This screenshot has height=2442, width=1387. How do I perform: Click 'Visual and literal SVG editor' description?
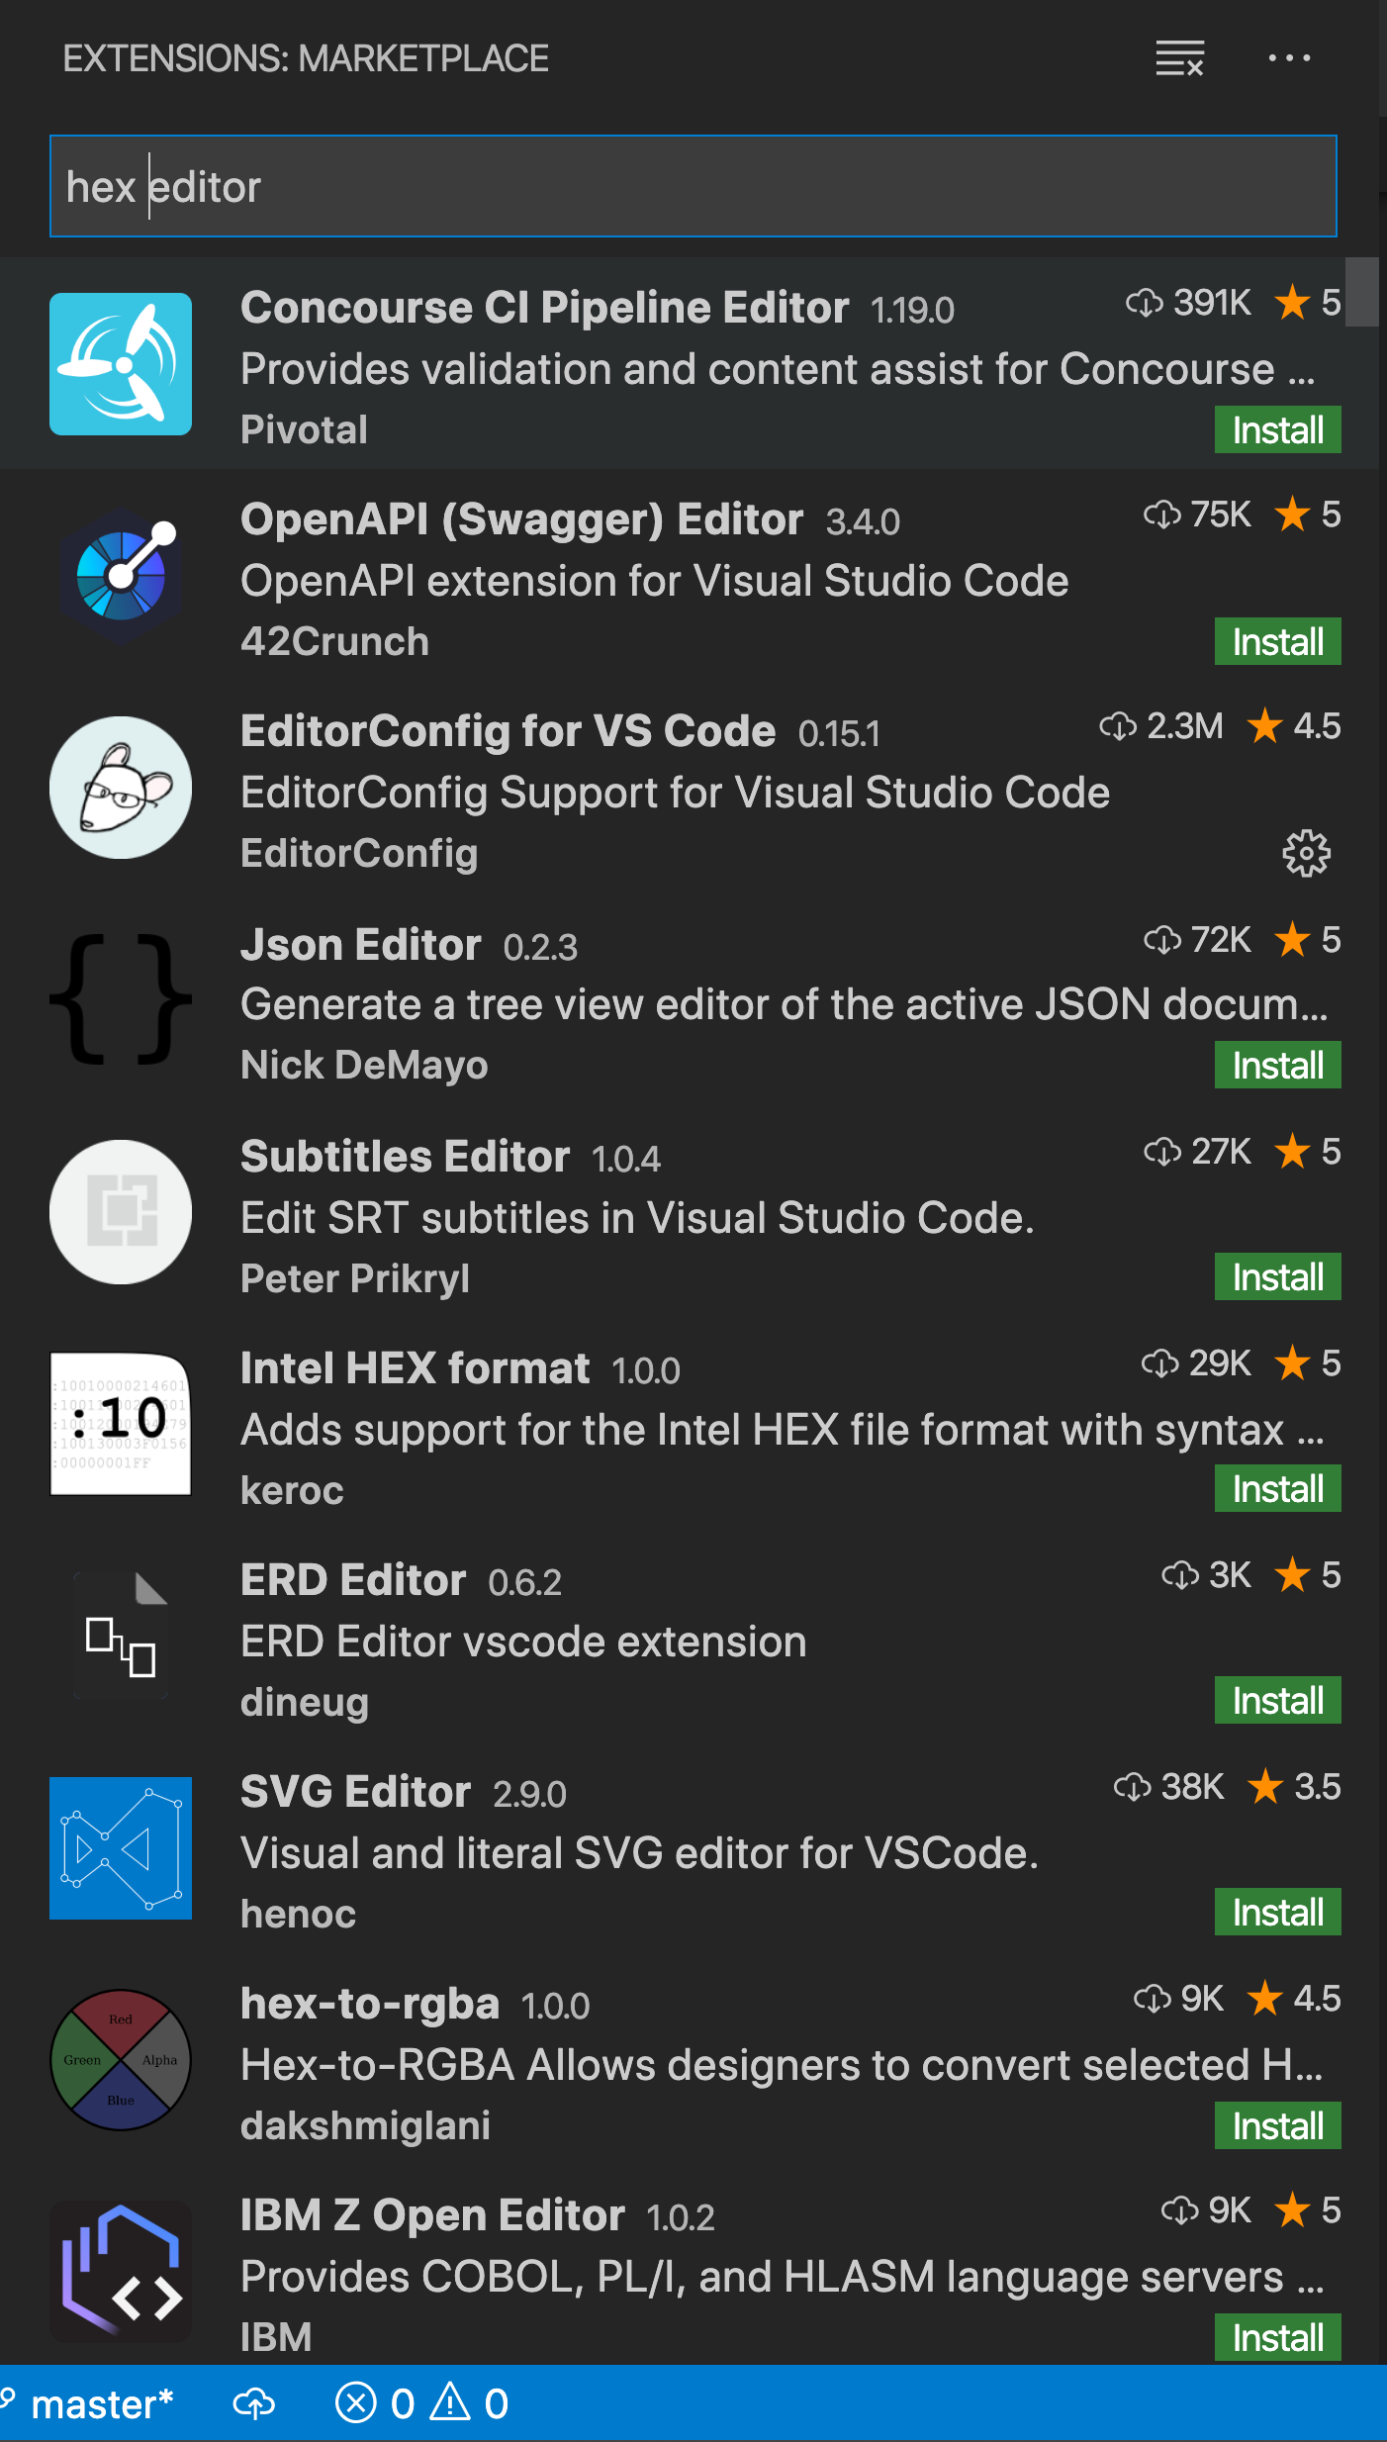tap(639, 1852)
